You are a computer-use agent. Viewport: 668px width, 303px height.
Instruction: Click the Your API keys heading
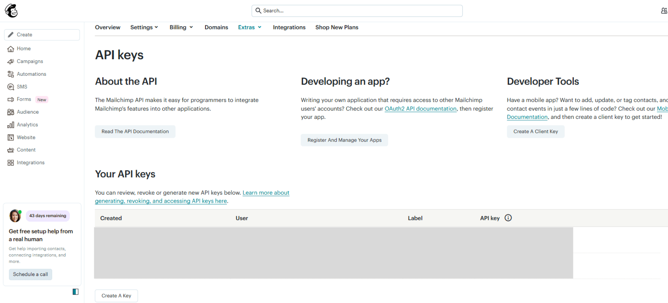(x=125, y=174)
